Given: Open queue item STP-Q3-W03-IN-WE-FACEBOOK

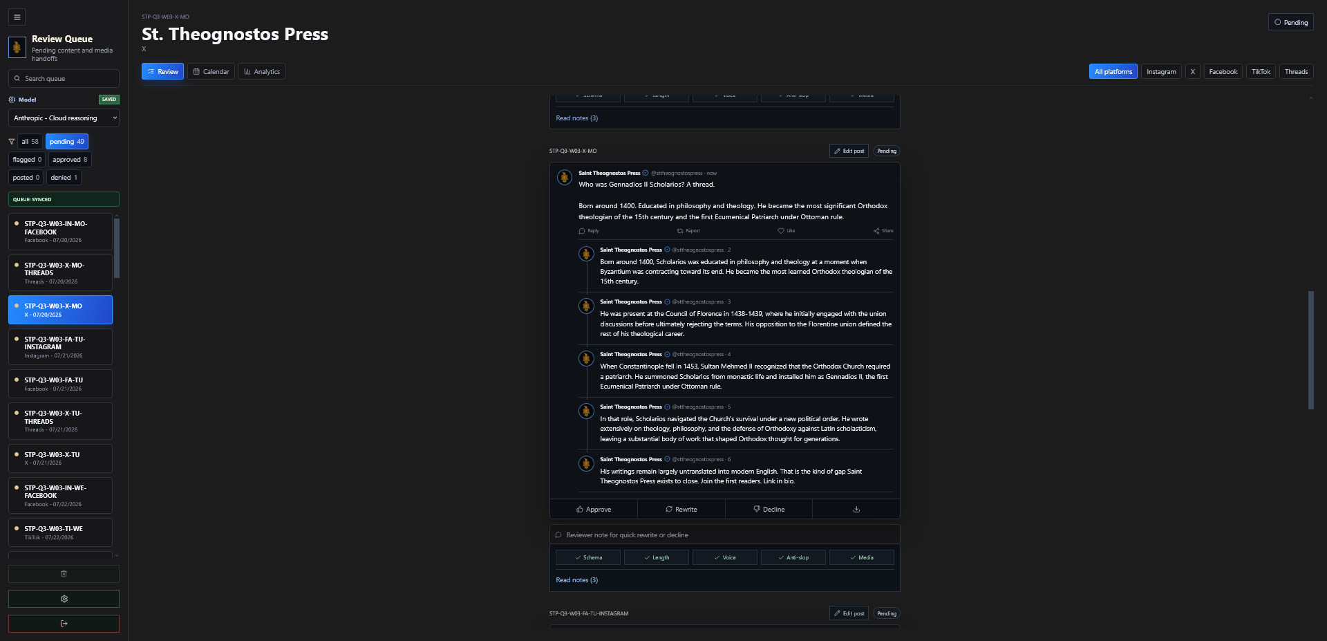Looking at the screenshot, I should click(60, 496).
